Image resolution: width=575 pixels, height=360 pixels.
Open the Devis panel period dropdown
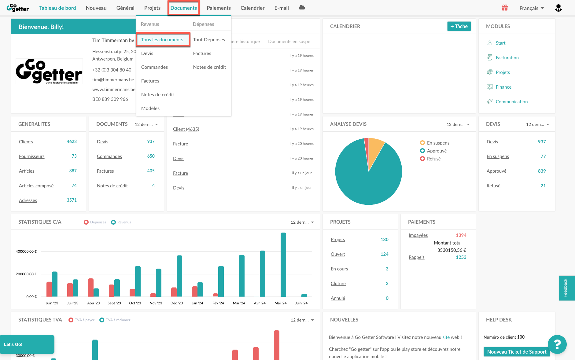[538, 124]
